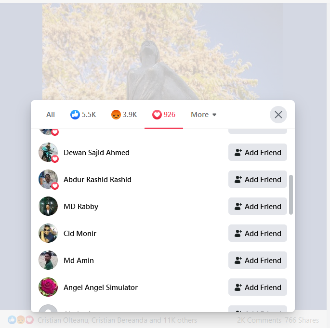Open the Angry reactions tab showing 3.9K
Image resolution: width=330 pixels, height=328 pixels.
pos(124,115)
